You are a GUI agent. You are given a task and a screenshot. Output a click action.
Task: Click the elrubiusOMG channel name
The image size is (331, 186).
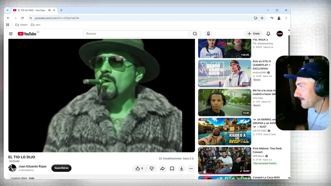coord(260,73)
